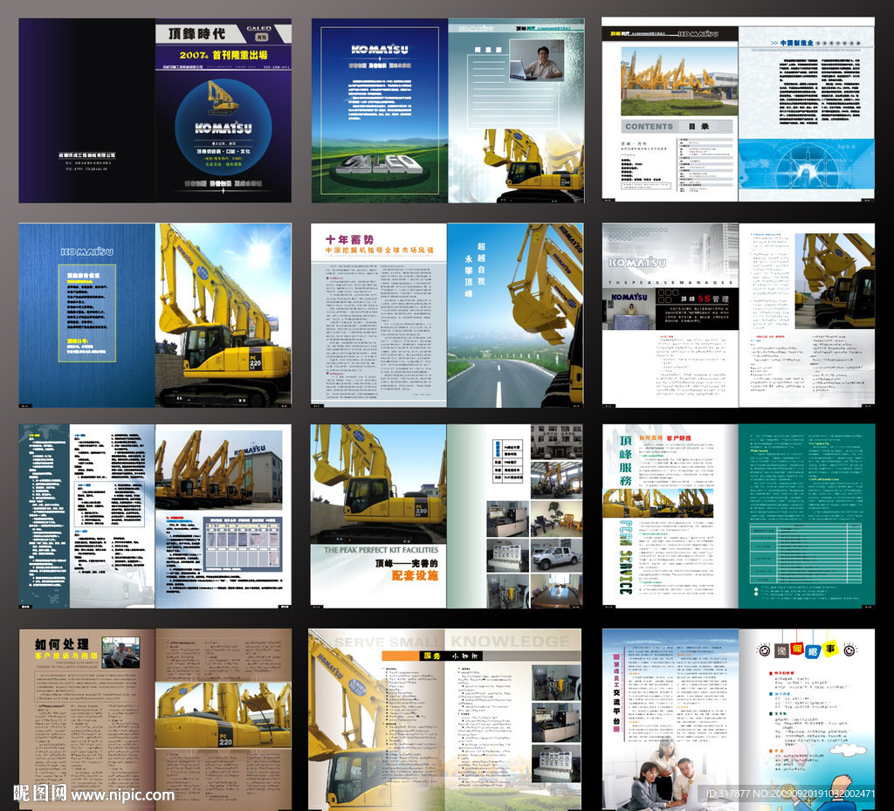Screen dimensions: 894x811
Task: Click the hanging 逸闻趣事 colored tags
Action: [806, 649]
